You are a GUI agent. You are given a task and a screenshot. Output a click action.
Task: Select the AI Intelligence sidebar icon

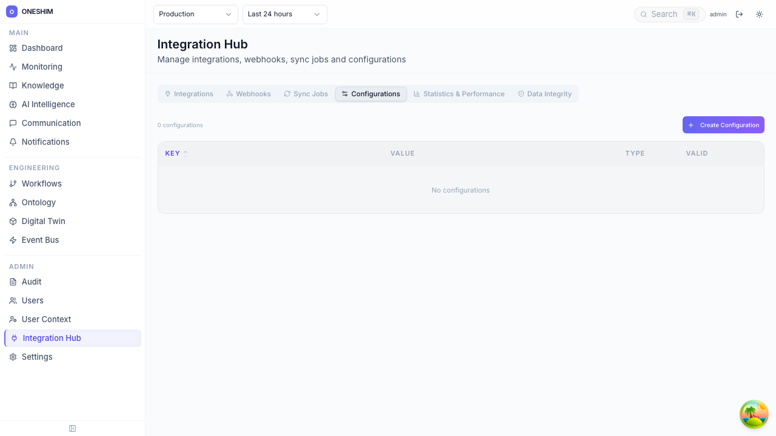[x=13, y=104]
